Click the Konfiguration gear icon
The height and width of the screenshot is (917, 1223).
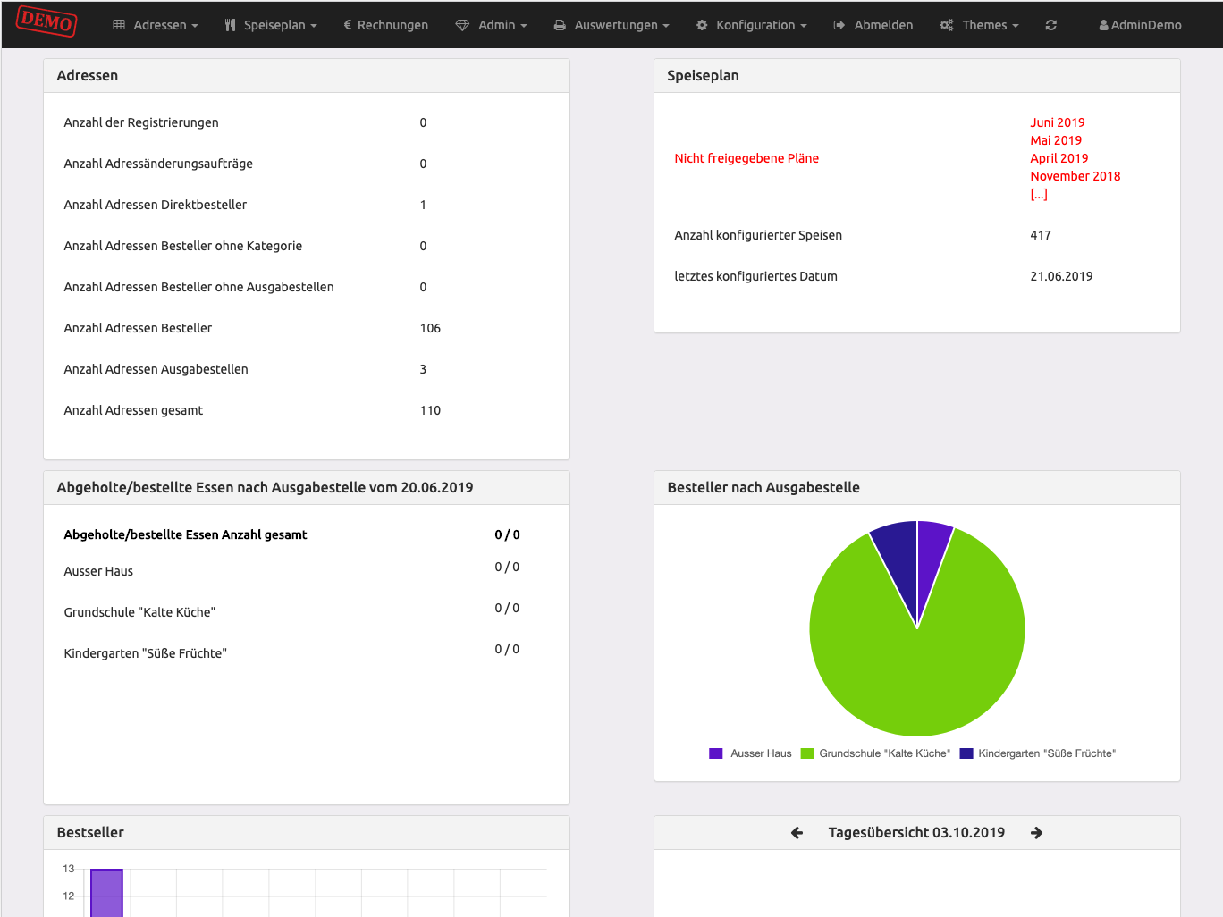click(702, 25)
